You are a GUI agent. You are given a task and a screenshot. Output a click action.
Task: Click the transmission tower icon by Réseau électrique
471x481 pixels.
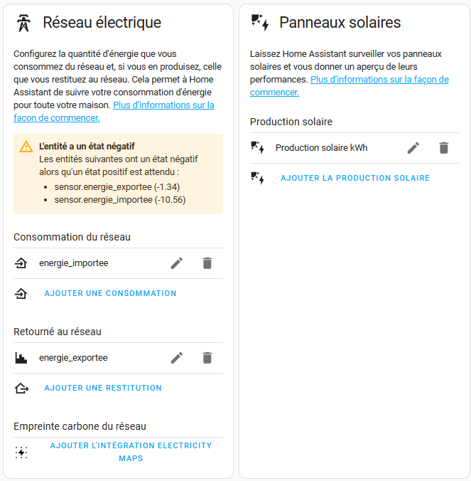(23, 23)
